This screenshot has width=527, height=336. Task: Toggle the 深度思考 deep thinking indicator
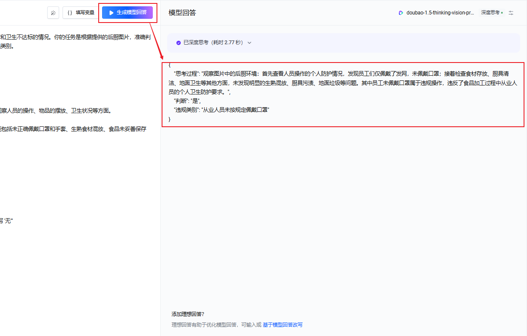point(492,13)
